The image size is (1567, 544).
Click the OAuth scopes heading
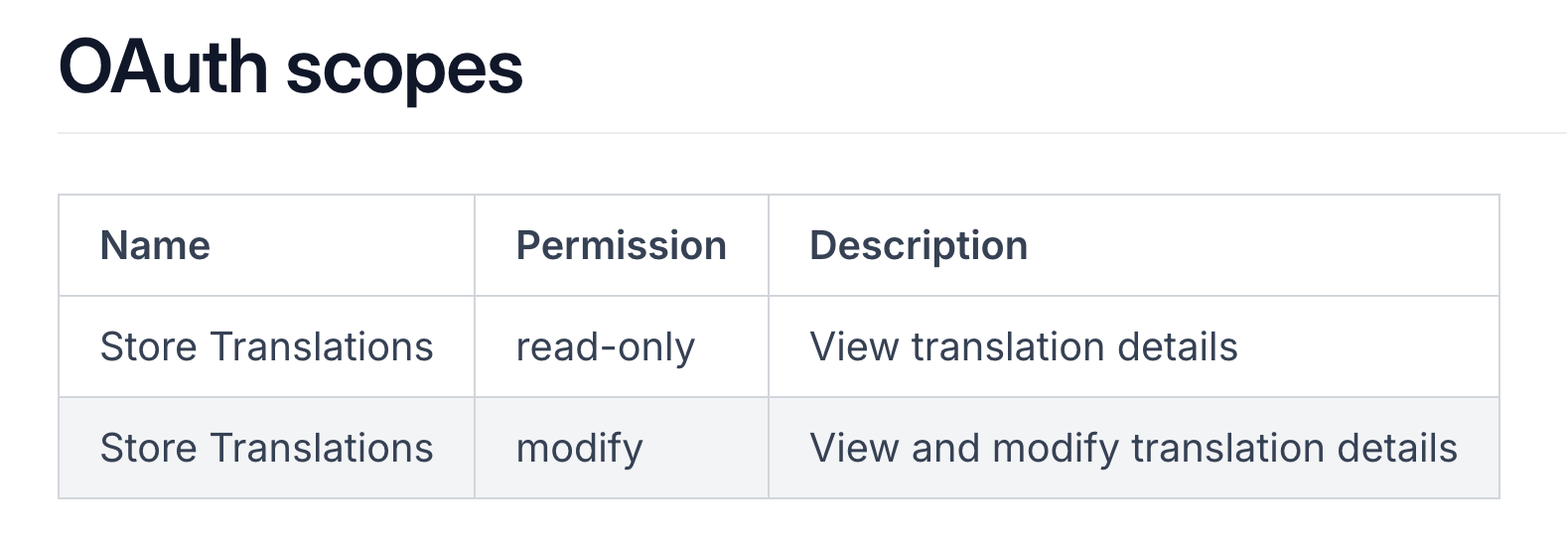coord(290,68)
